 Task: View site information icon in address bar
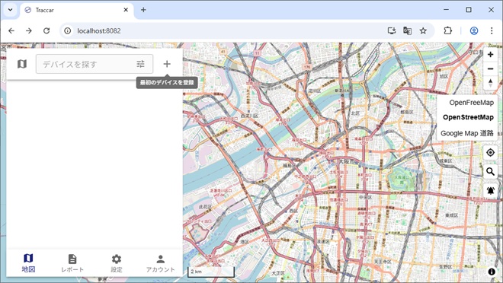click(67, 30)
